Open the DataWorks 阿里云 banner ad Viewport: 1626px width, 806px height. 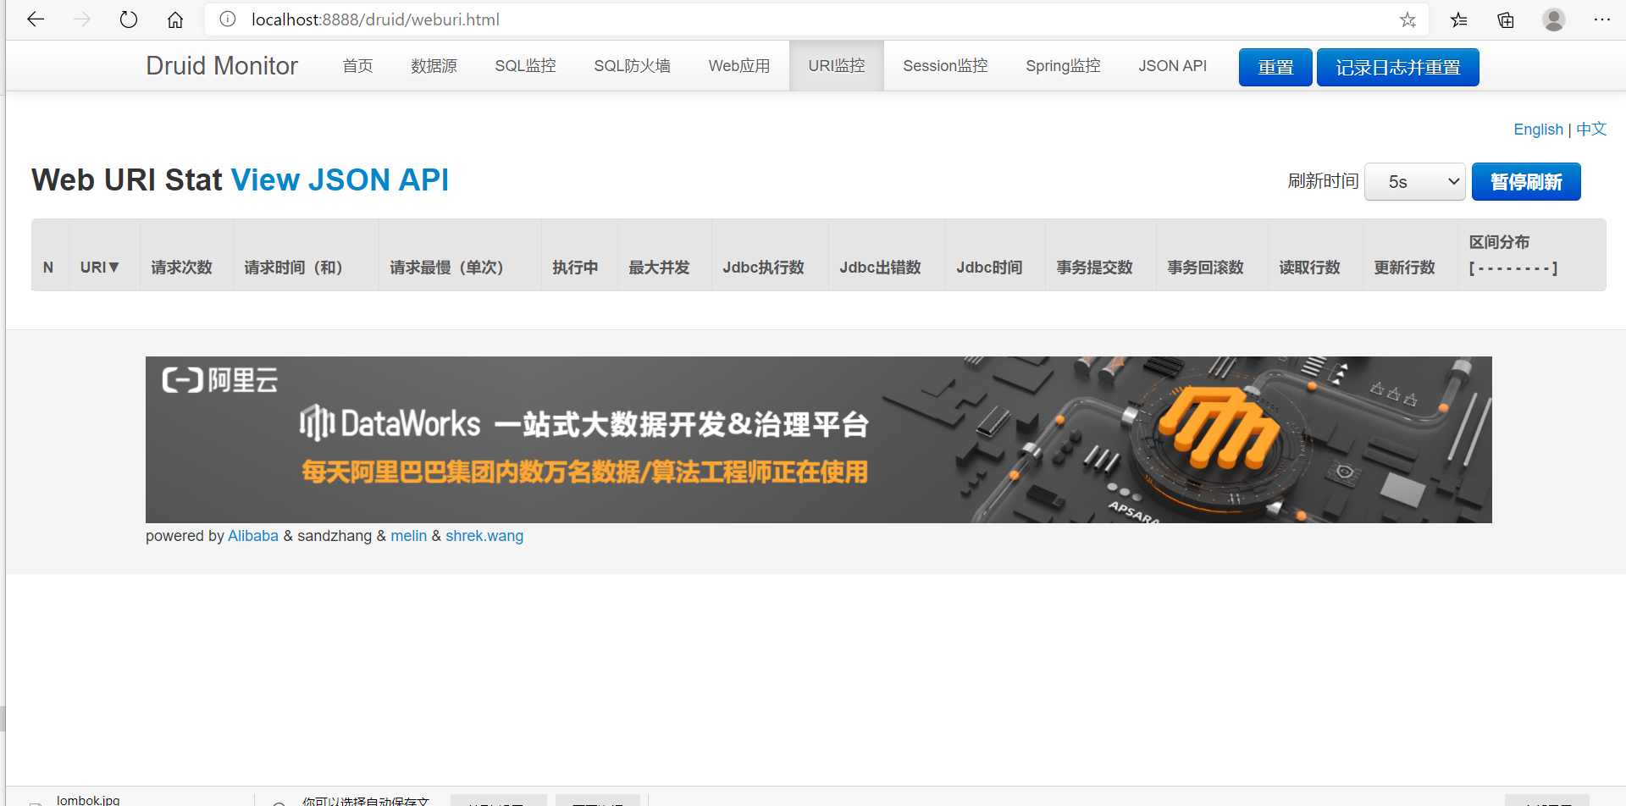[x=818, y=439]
